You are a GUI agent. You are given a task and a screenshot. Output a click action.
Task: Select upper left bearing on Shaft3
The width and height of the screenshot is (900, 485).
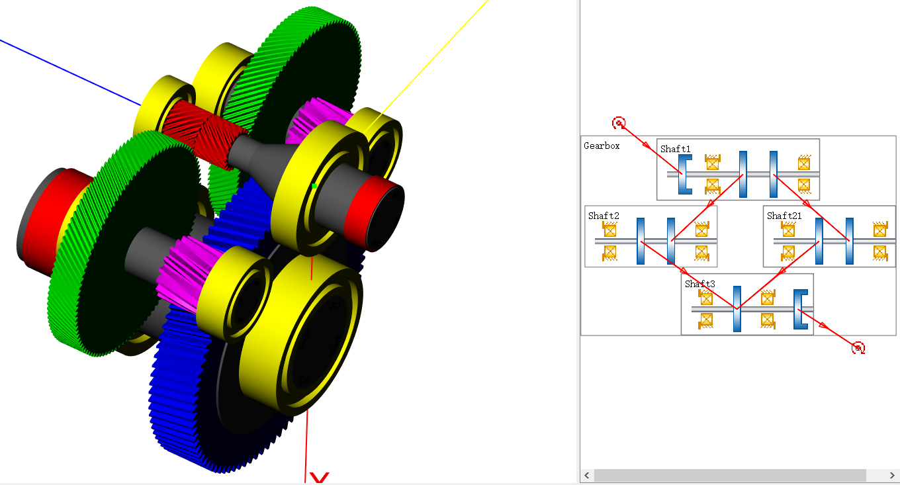[x=706, y=298]
